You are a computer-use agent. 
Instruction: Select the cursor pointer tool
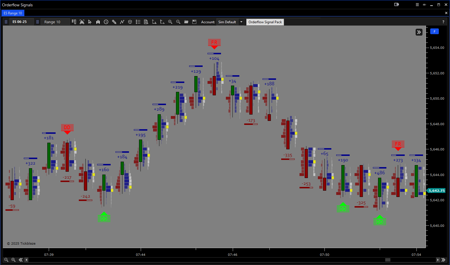[x=90, y=22]
